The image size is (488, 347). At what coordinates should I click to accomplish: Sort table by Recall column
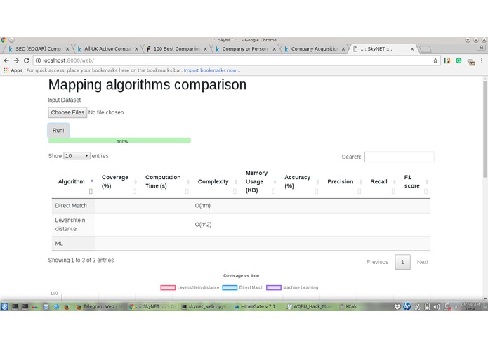[381, 181]
